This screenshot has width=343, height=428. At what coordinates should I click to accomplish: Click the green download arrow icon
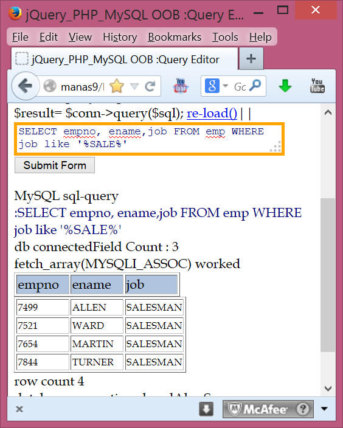(x=285, y=86)
